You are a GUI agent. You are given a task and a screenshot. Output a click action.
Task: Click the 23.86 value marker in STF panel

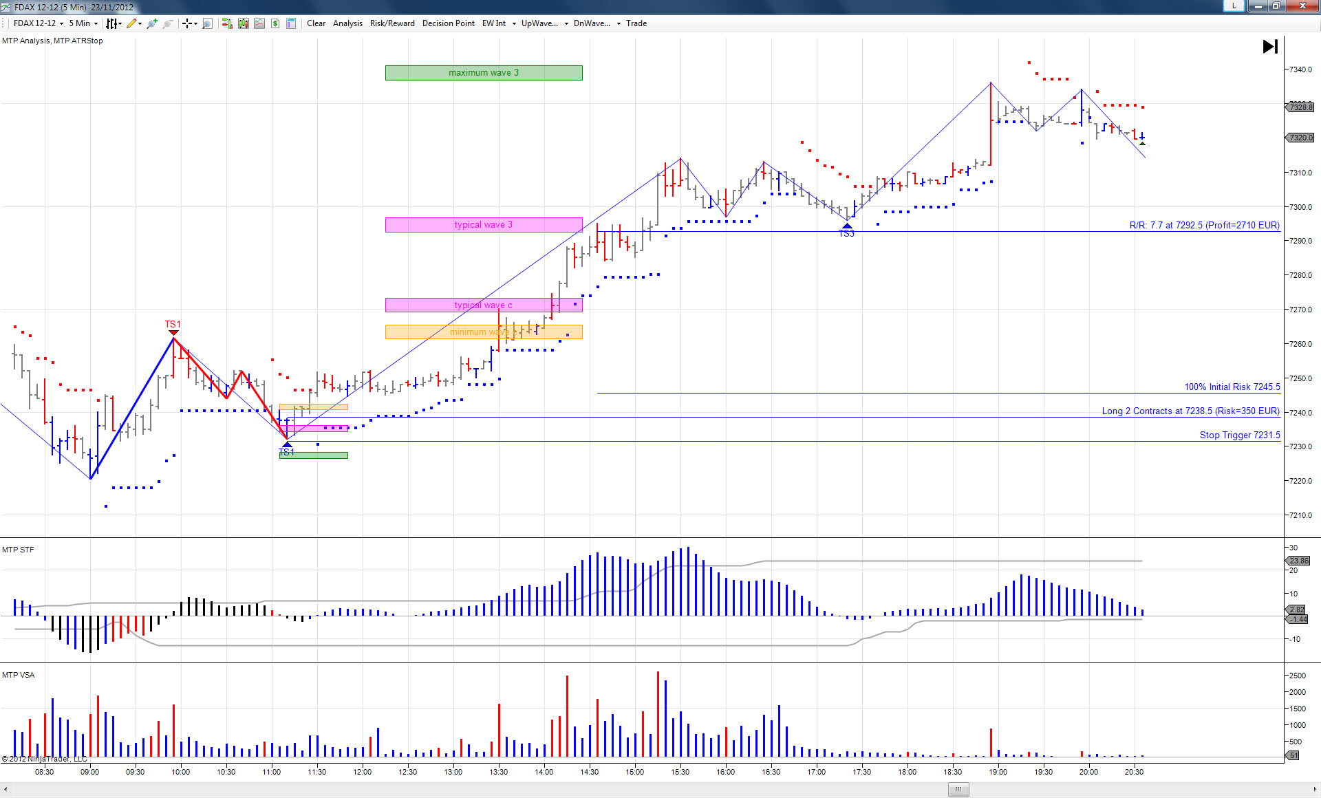pos(1298,561)
